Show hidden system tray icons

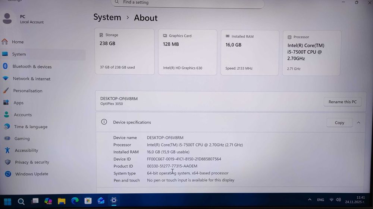tap(310, 199)
